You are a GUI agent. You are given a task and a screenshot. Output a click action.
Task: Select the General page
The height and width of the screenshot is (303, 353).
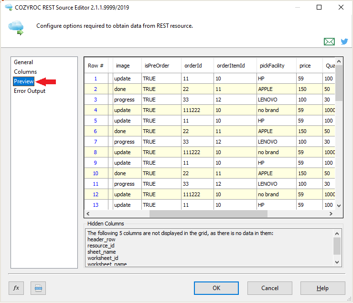23,62
